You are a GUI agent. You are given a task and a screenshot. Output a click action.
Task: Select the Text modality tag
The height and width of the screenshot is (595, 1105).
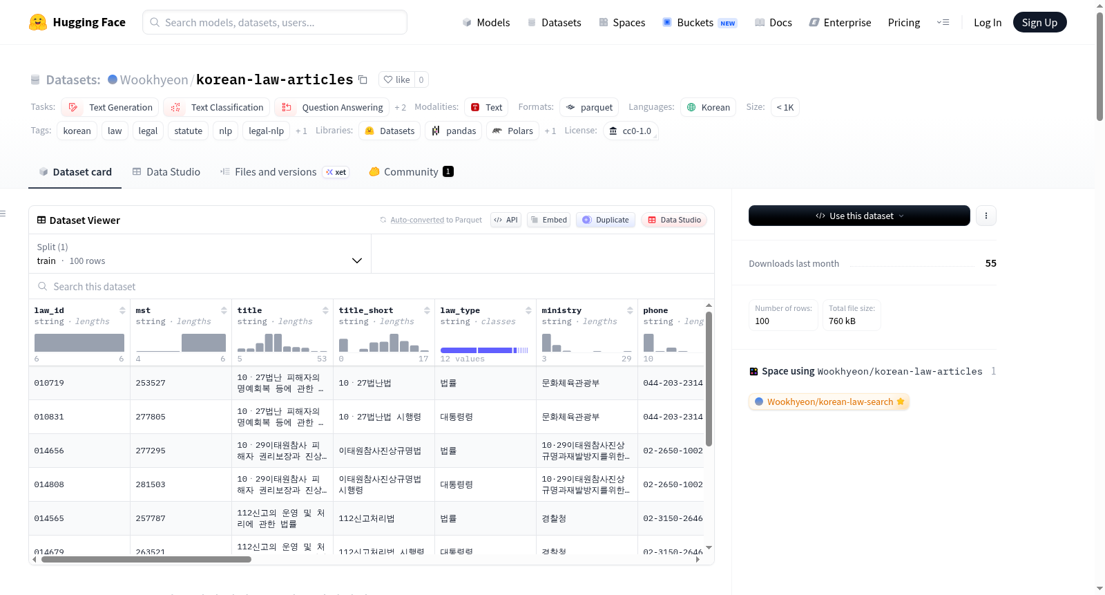[486, 107]
